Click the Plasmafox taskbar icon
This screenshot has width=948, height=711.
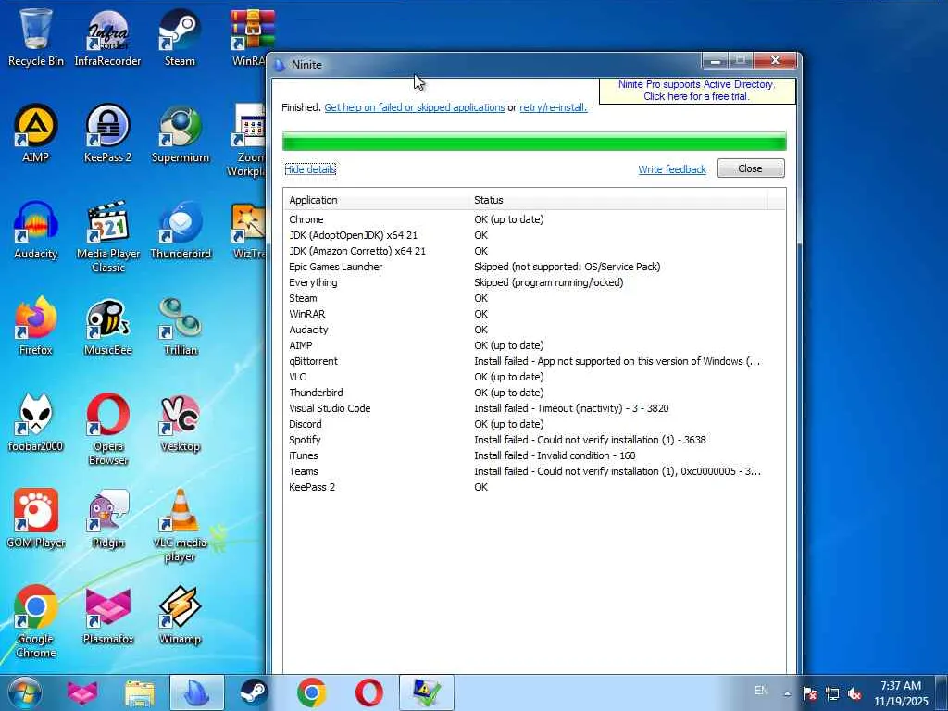(82, 692)
